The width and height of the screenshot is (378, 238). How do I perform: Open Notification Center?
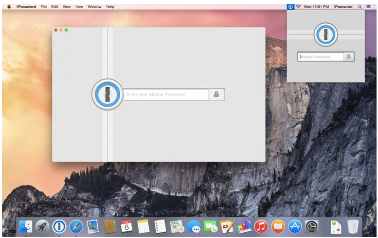pos(368,7)
